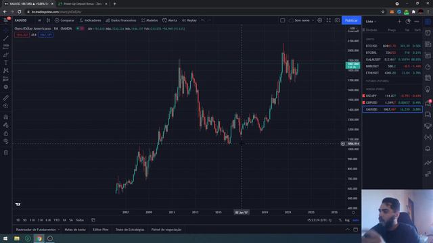The image size is (433, 243).
Task: Open the emoji icons tool
Action: [6, 87]
